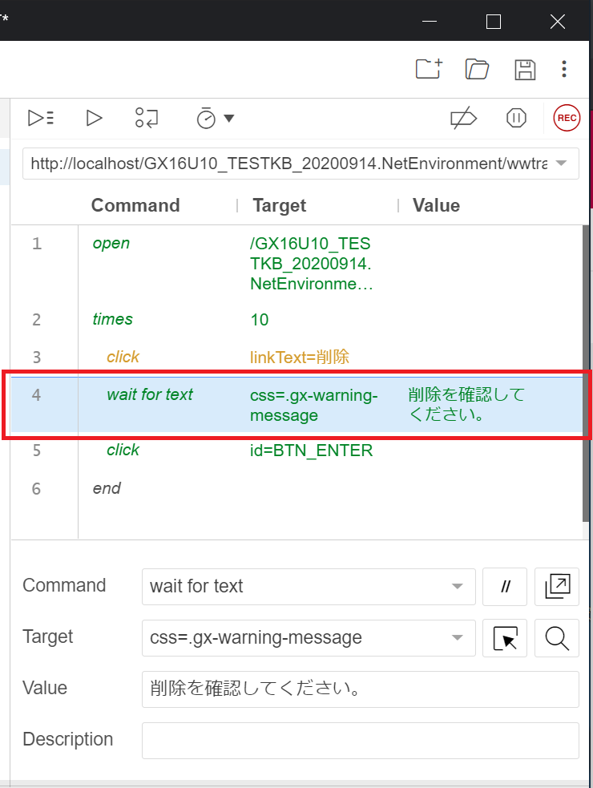Screen dimensions: 593x788
Task: Find target in page with magnifier icon
Action: [x=557, y=638]
